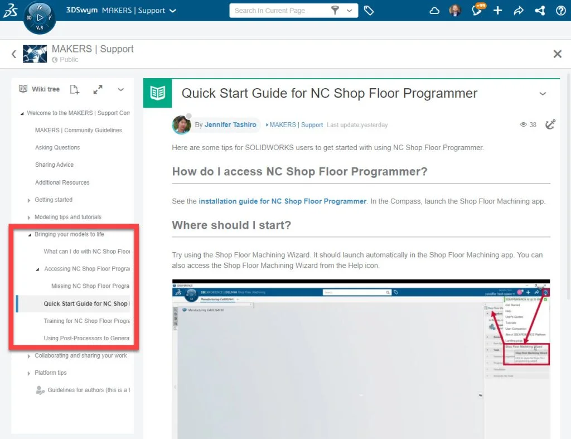Click the Search In Current Page field

[279, 11]
